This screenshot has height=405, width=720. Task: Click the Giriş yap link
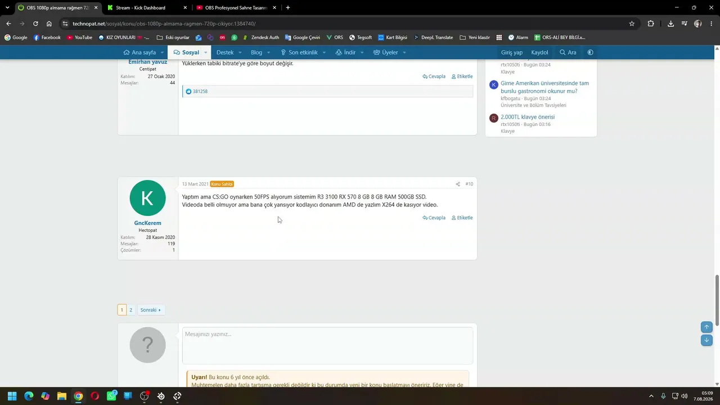(512, 52)
